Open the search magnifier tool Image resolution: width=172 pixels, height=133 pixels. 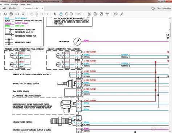pyautogui.click(x=23, y=14)
